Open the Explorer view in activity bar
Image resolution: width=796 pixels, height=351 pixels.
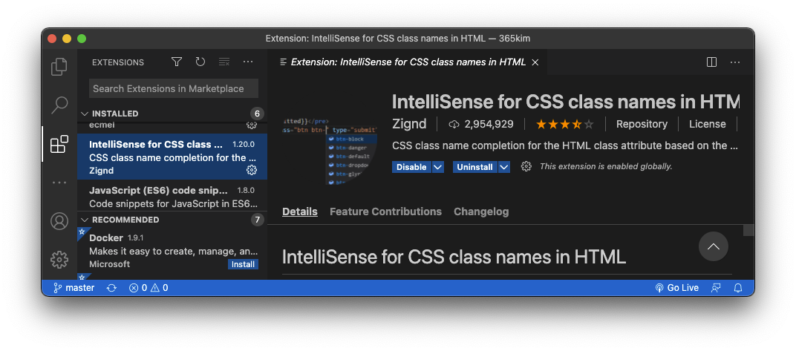click(59, 67)
